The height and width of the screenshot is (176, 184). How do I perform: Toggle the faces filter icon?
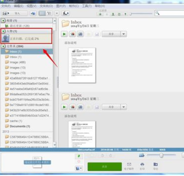(x=113, y=14)
